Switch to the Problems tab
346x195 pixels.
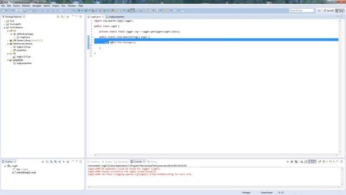[x=94, y=162]
